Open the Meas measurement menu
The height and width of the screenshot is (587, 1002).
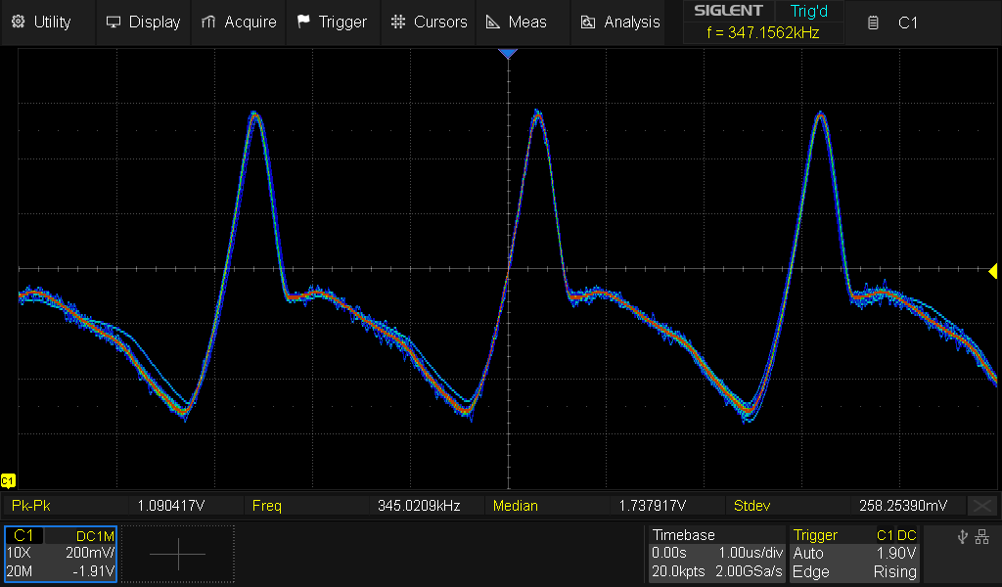tap(517, 22)
